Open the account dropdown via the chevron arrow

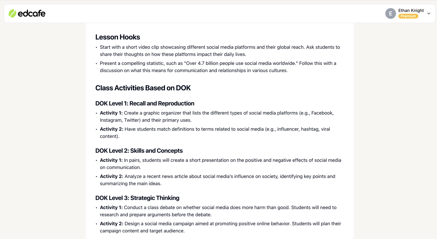tap(429, 13)
